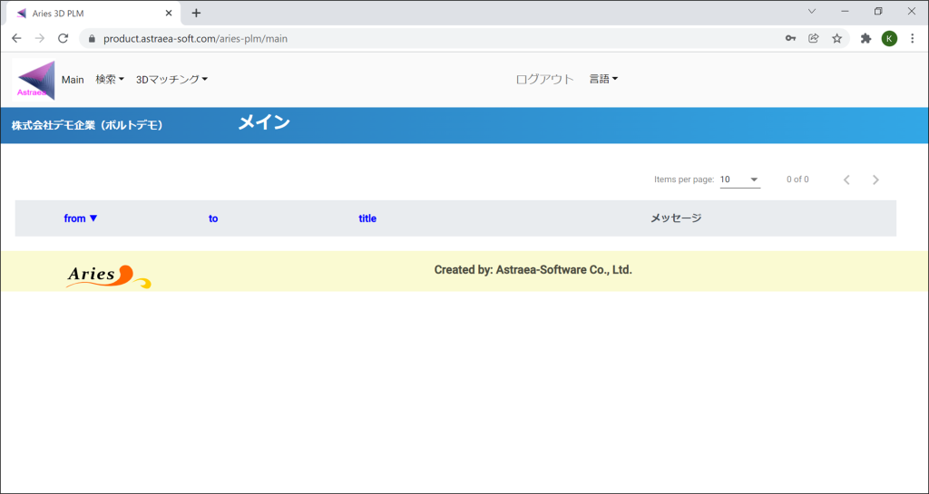Screen dimensions: 929x494
Task: Click the browser forward arrow
Action: pyautogui.click(x=40, y=38)
